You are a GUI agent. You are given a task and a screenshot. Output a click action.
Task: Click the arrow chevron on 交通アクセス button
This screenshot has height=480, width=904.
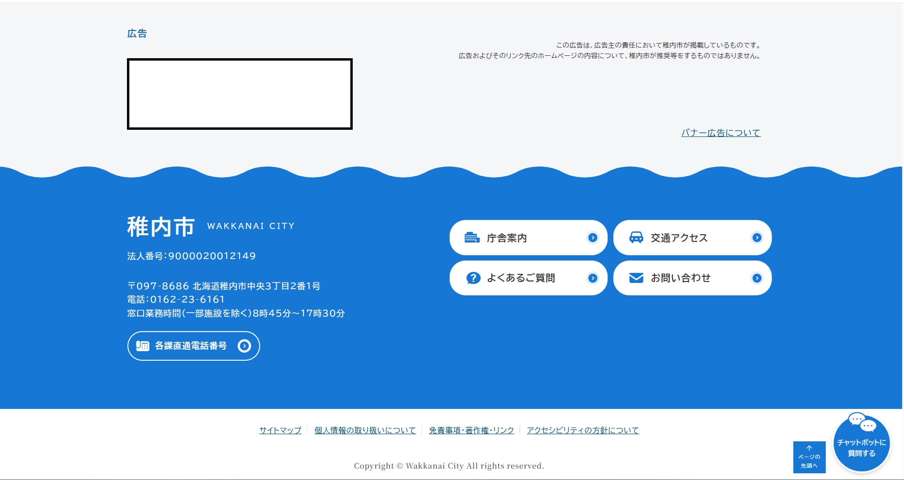(757, 238)
